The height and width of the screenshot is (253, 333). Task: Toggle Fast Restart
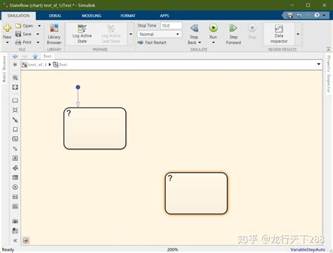(x=152, y=42)
